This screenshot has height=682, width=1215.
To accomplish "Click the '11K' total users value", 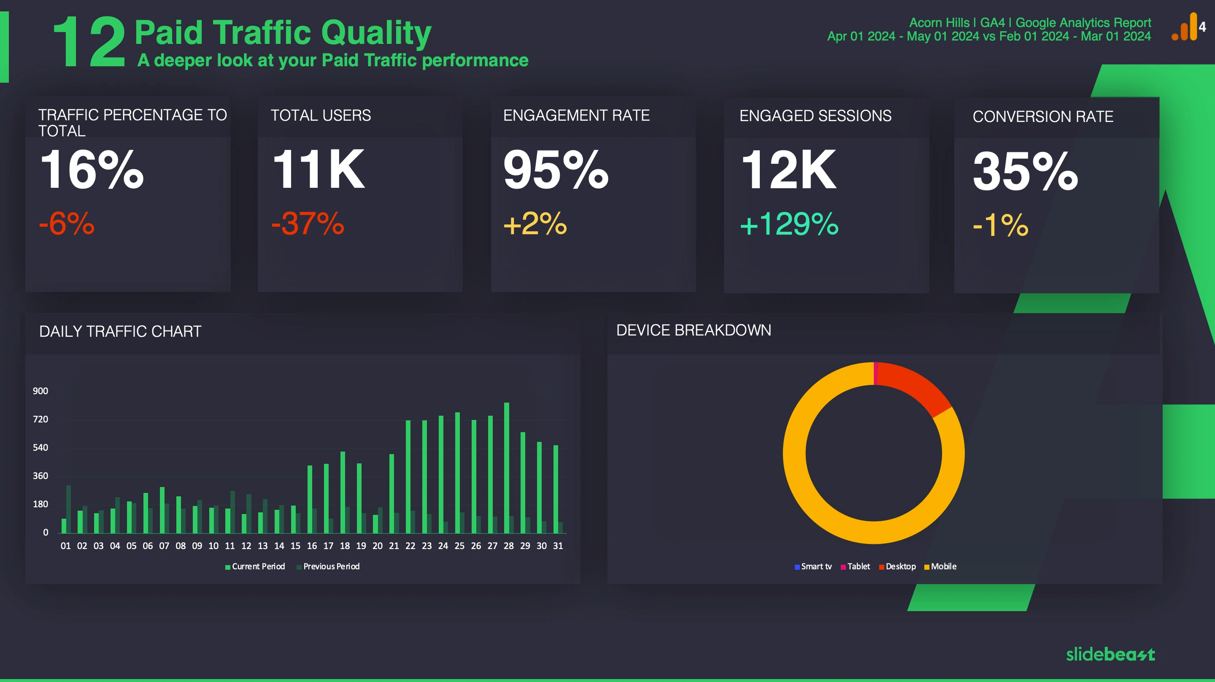I will pyautogui.click(x=319, y=169).
